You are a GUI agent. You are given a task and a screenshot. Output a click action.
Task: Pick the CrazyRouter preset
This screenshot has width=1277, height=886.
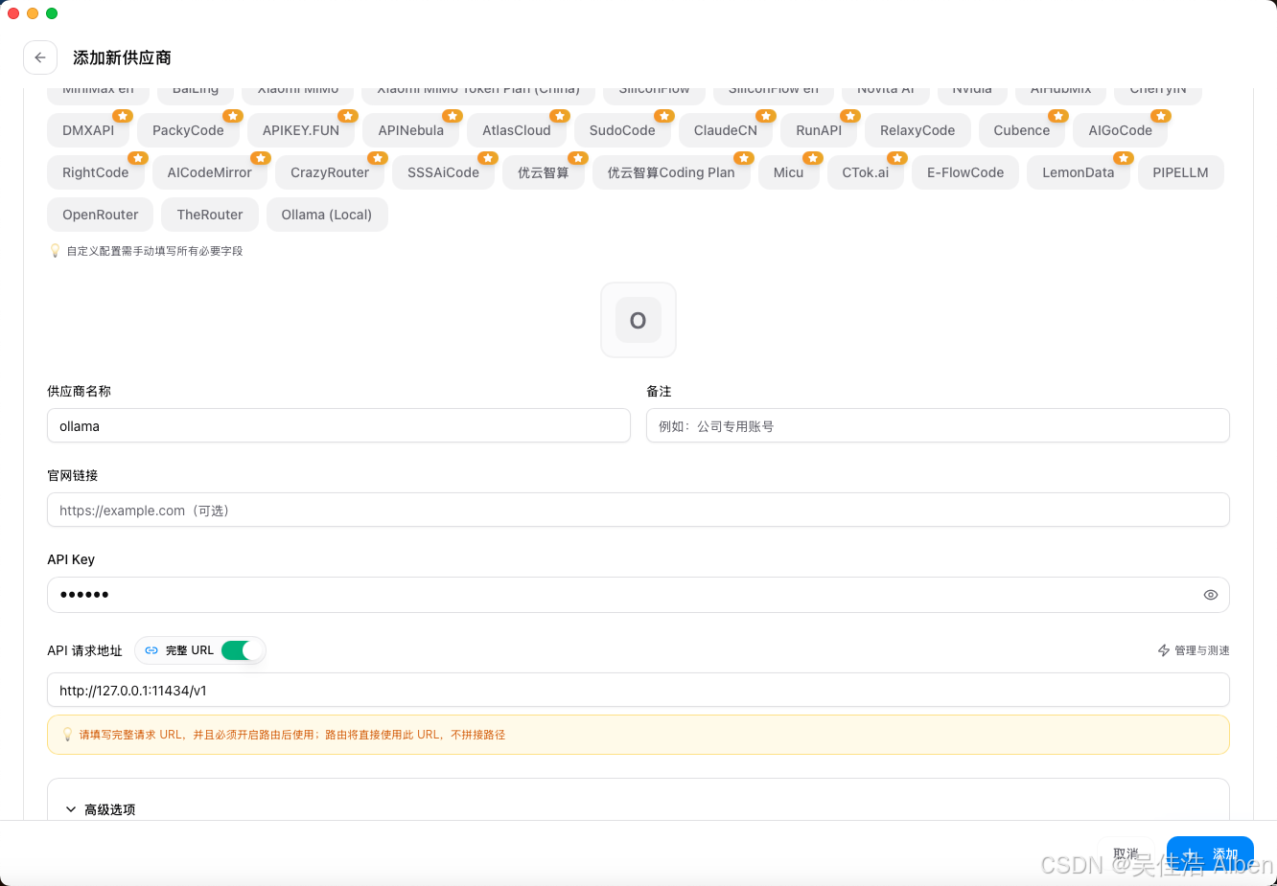pyautogui.click(x=330, y=172)
